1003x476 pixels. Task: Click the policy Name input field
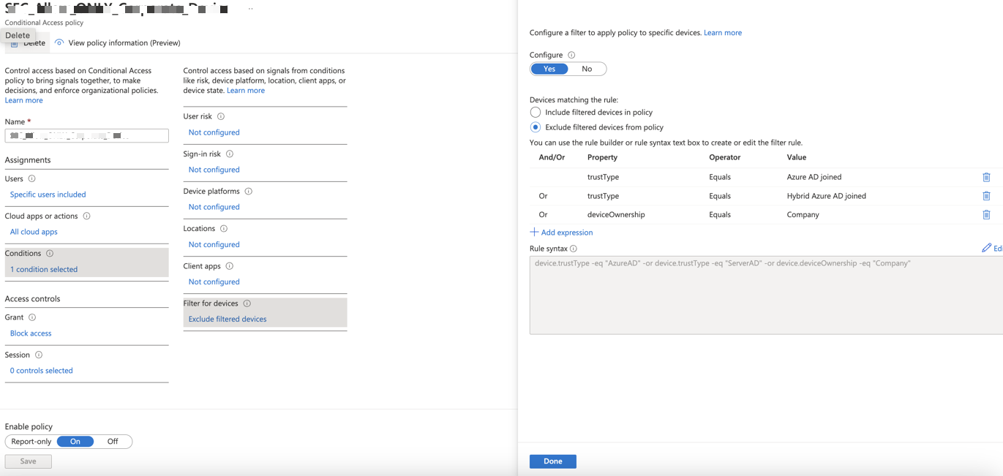point(86,136)
